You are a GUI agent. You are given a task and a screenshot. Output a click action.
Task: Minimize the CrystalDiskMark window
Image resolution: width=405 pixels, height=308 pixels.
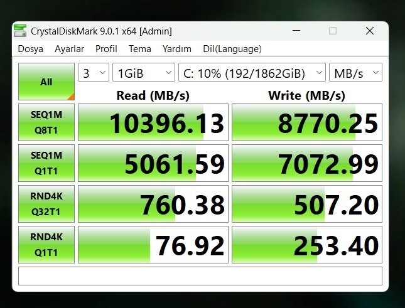pos(296,31)
